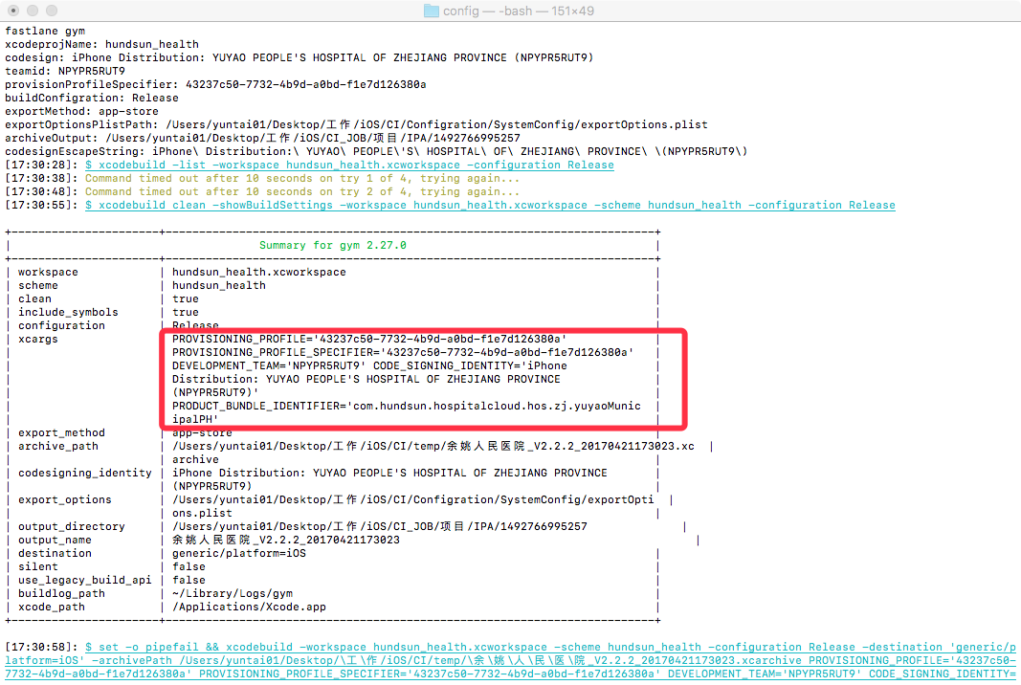Click the "~/Library/Logs/gym" buildlog path value
The height and width of the screenshot is (685, 1021).
[x=233, y=594]
